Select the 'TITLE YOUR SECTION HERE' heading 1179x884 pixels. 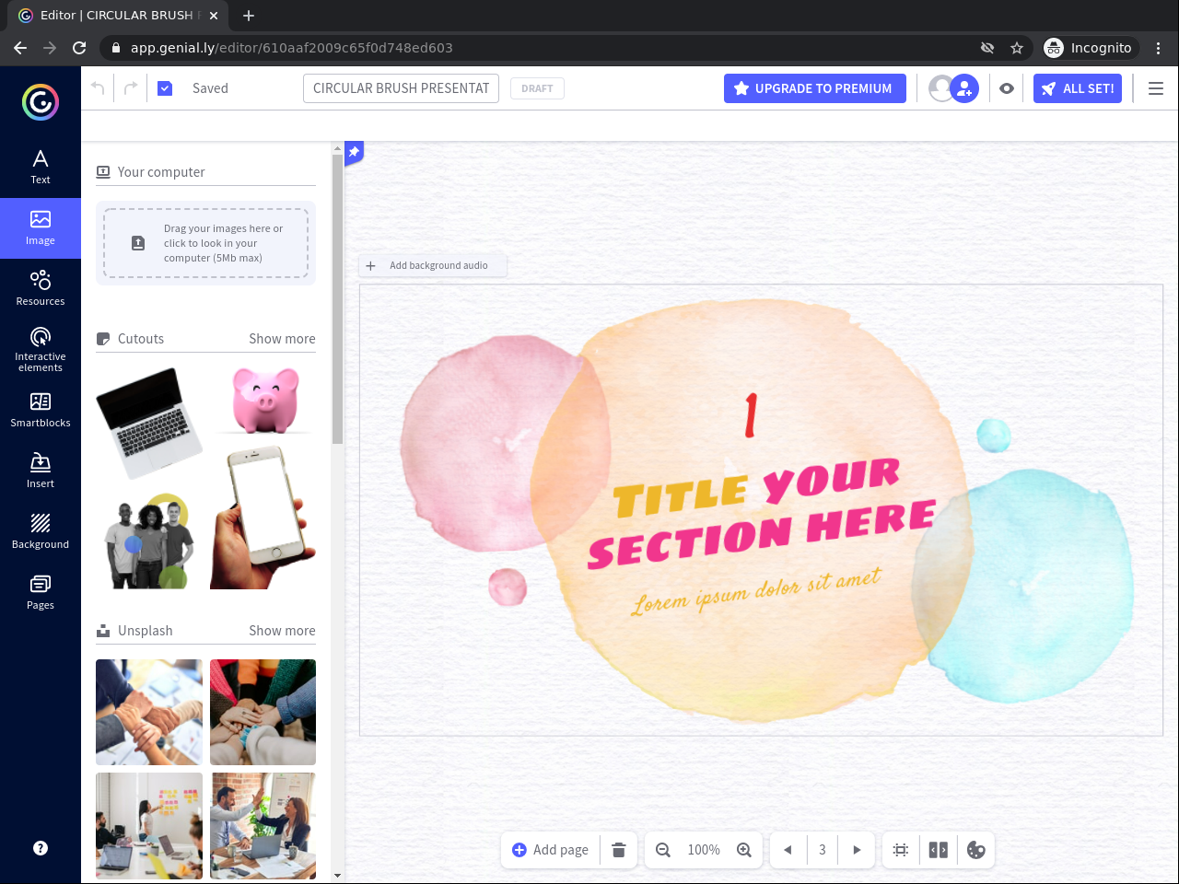[x=762, y=514]
